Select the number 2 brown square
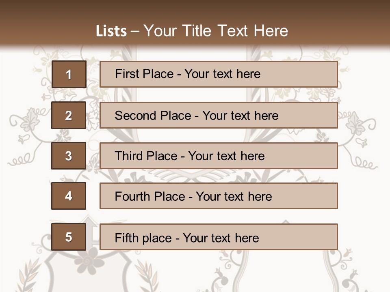This screenshot has height=292, width=390. pyautogui.click(x=69, y=115)
